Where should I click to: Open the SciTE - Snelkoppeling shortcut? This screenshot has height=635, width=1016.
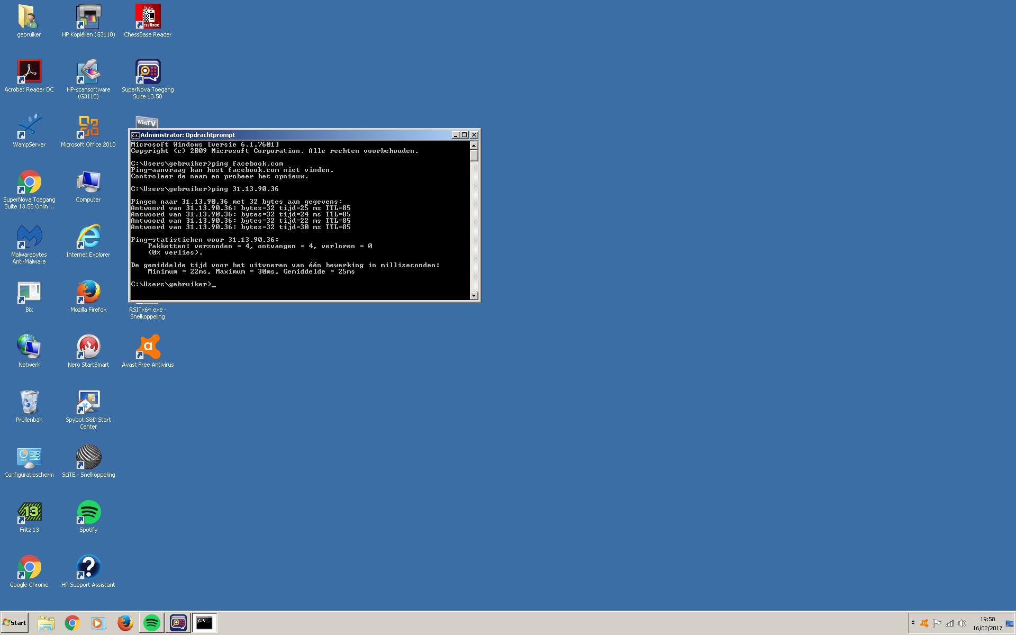coord(88,457)
